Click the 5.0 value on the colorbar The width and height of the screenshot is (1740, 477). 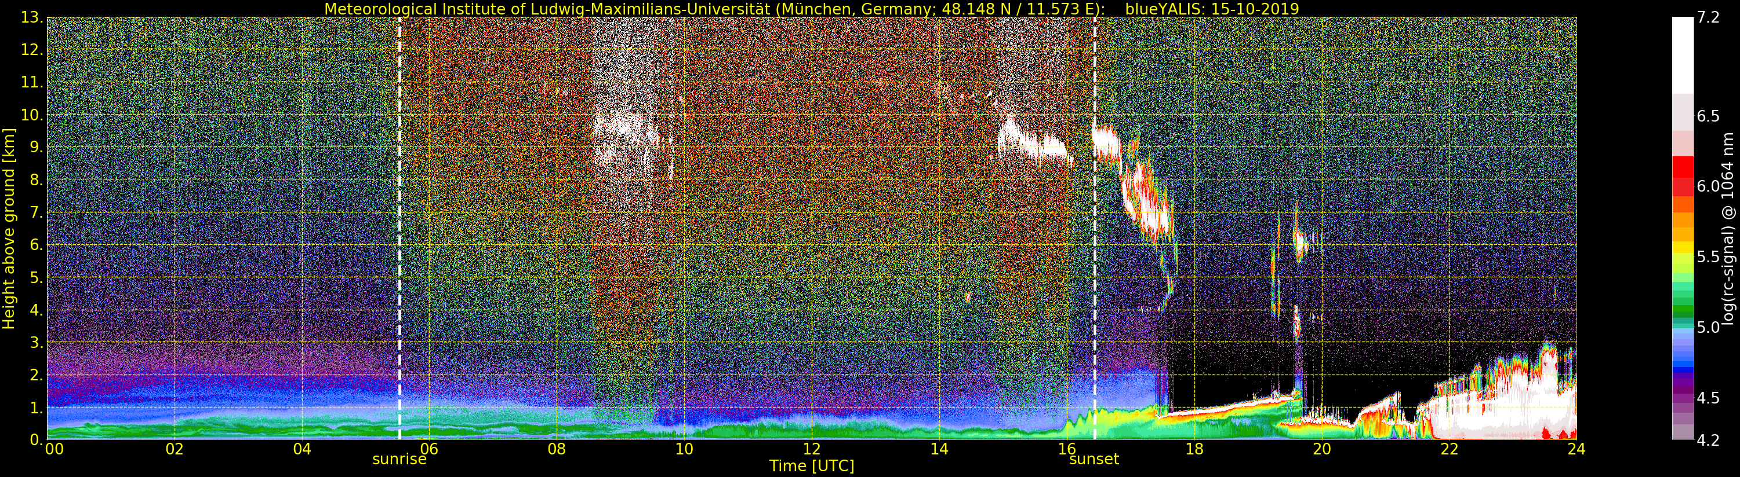1708,327
